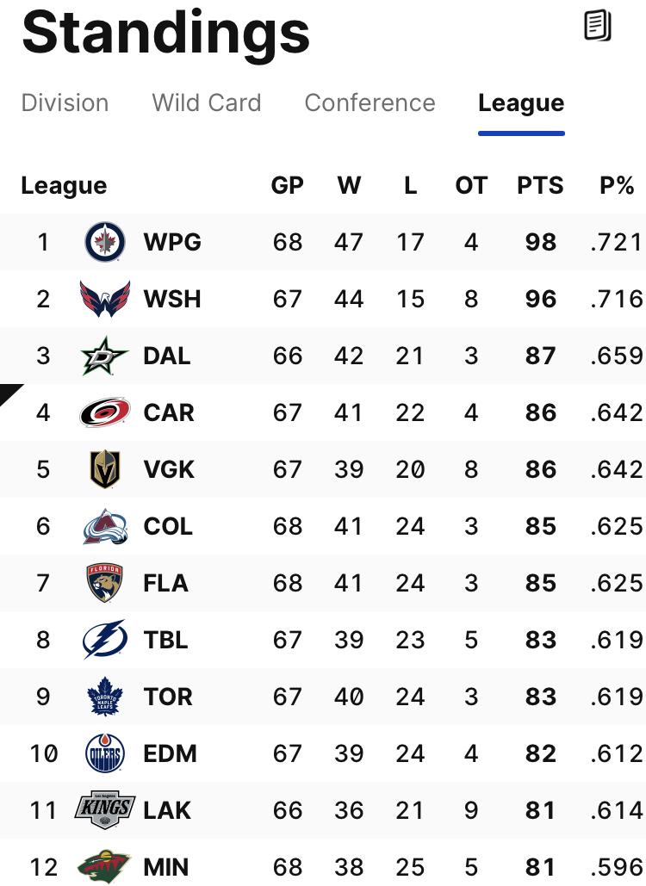This screenshot has height=886, width=646.
Task: Select the Florida Panthers logo
Action: pyautogui.click(x=104, y=583)
